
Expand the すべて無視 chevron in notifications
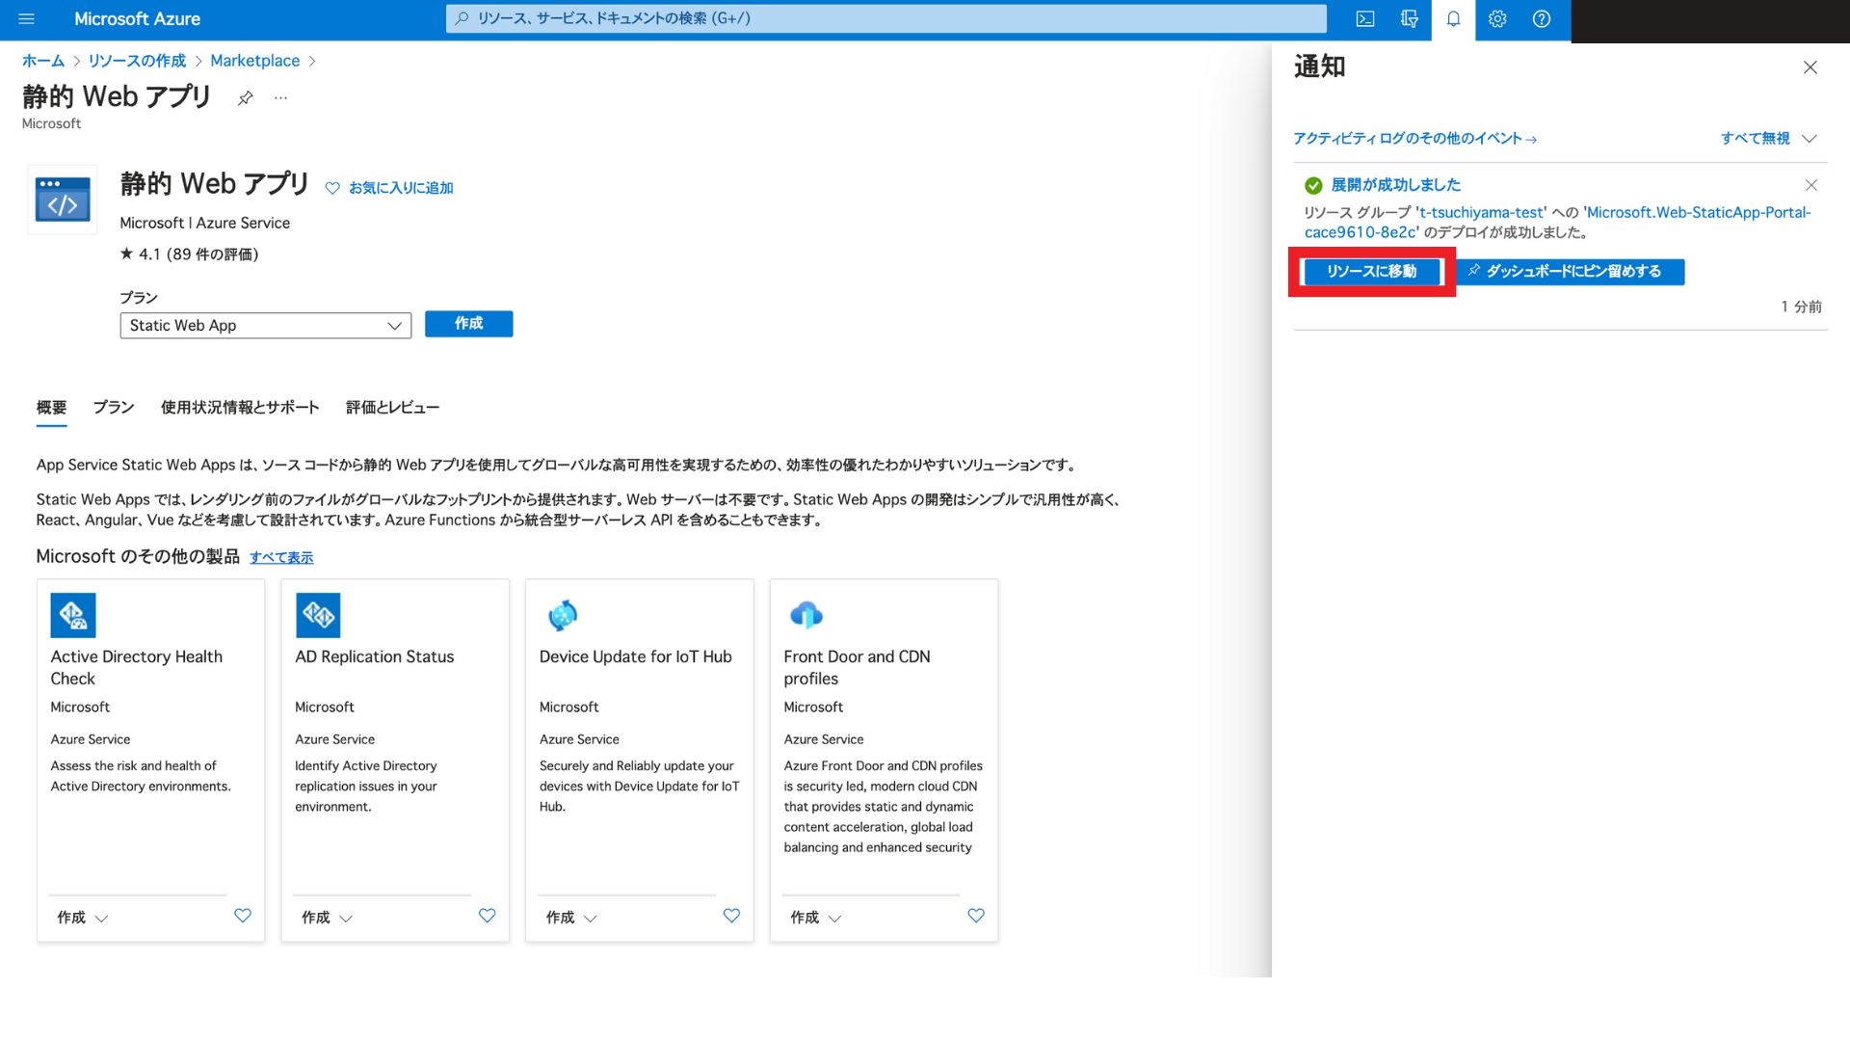tap(1809, 139)
